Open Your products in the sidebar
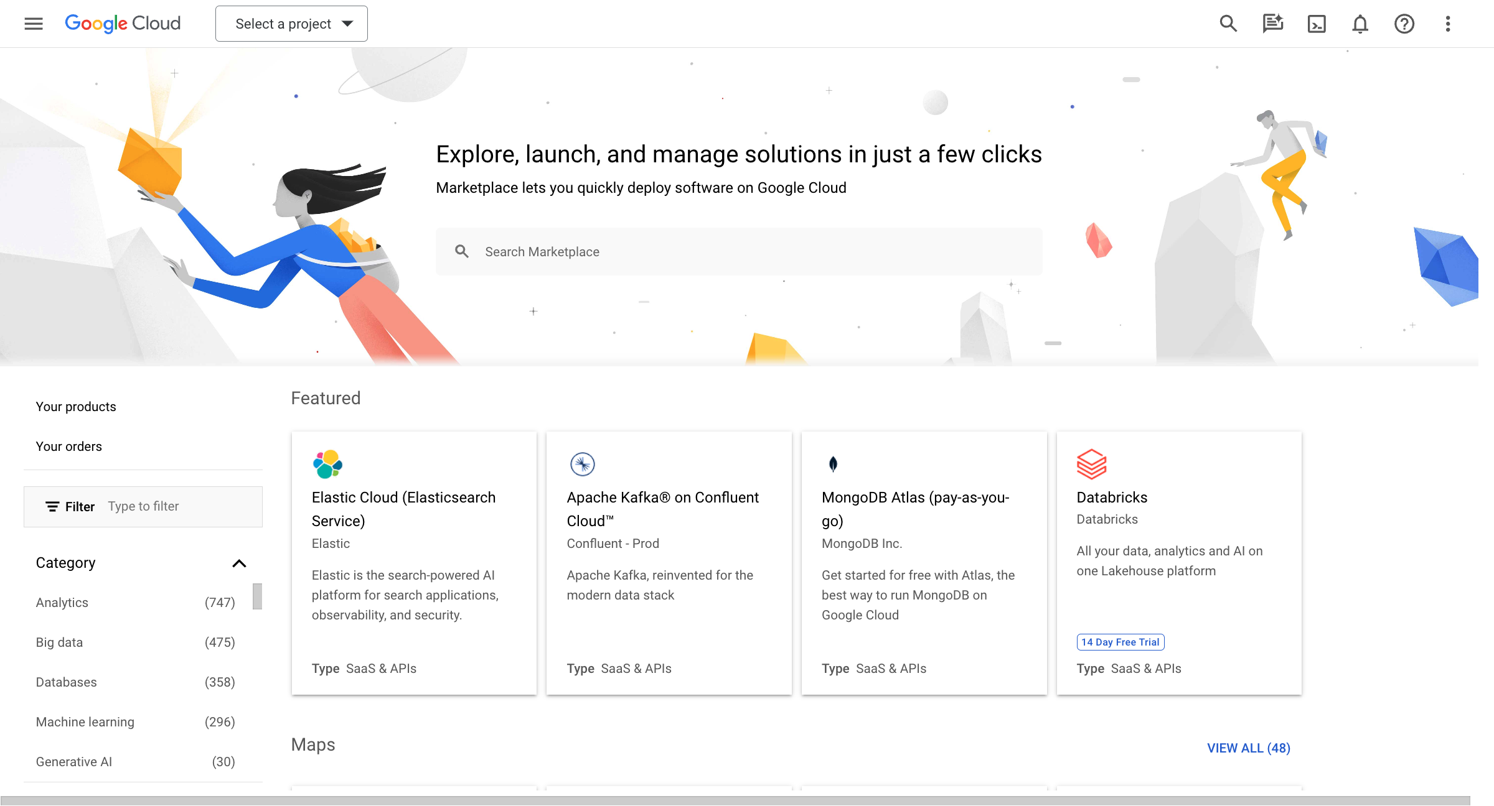 pos(75,406)
